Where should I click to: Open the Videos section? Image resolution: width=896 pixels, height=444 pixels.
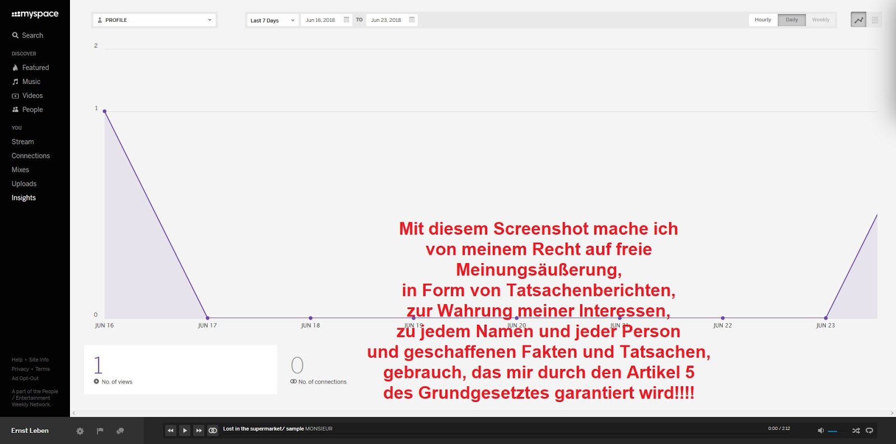pos(32,96)
